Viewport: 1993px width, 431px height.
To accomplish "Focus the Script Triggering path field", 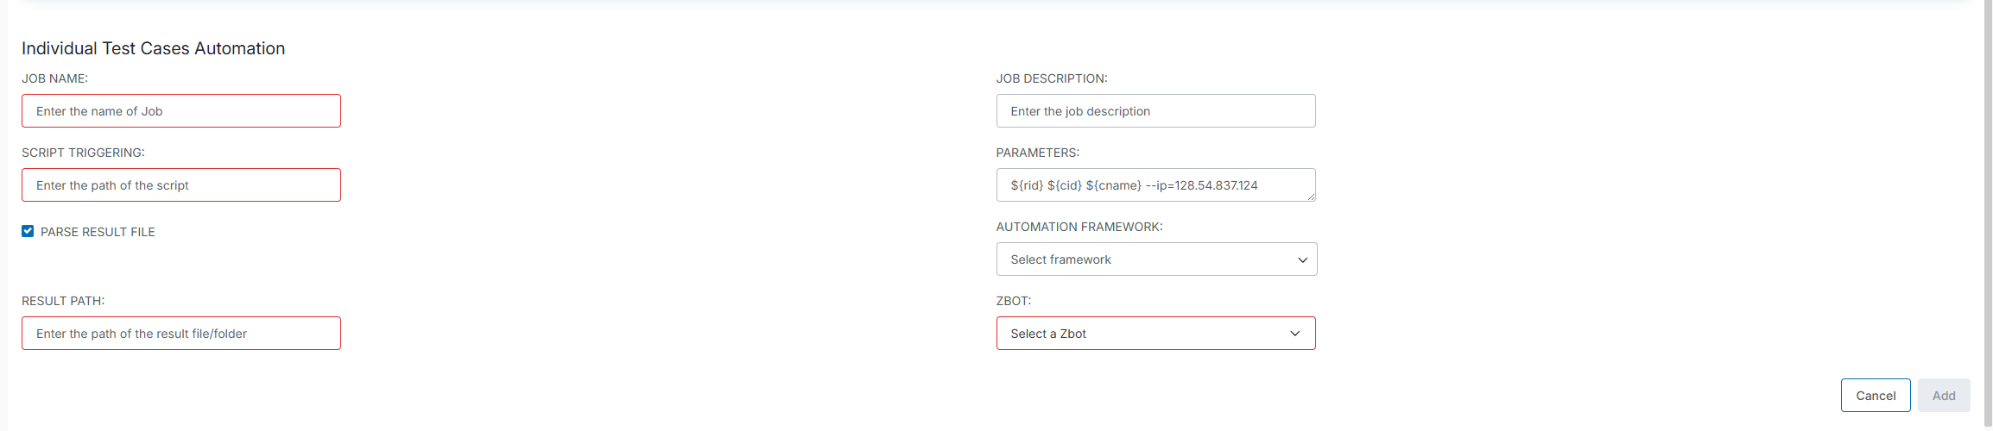I will 180,185.
